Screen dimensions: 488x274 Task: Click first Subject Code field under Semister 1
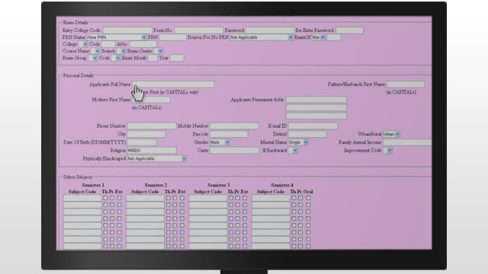click(x=82, y=198)
